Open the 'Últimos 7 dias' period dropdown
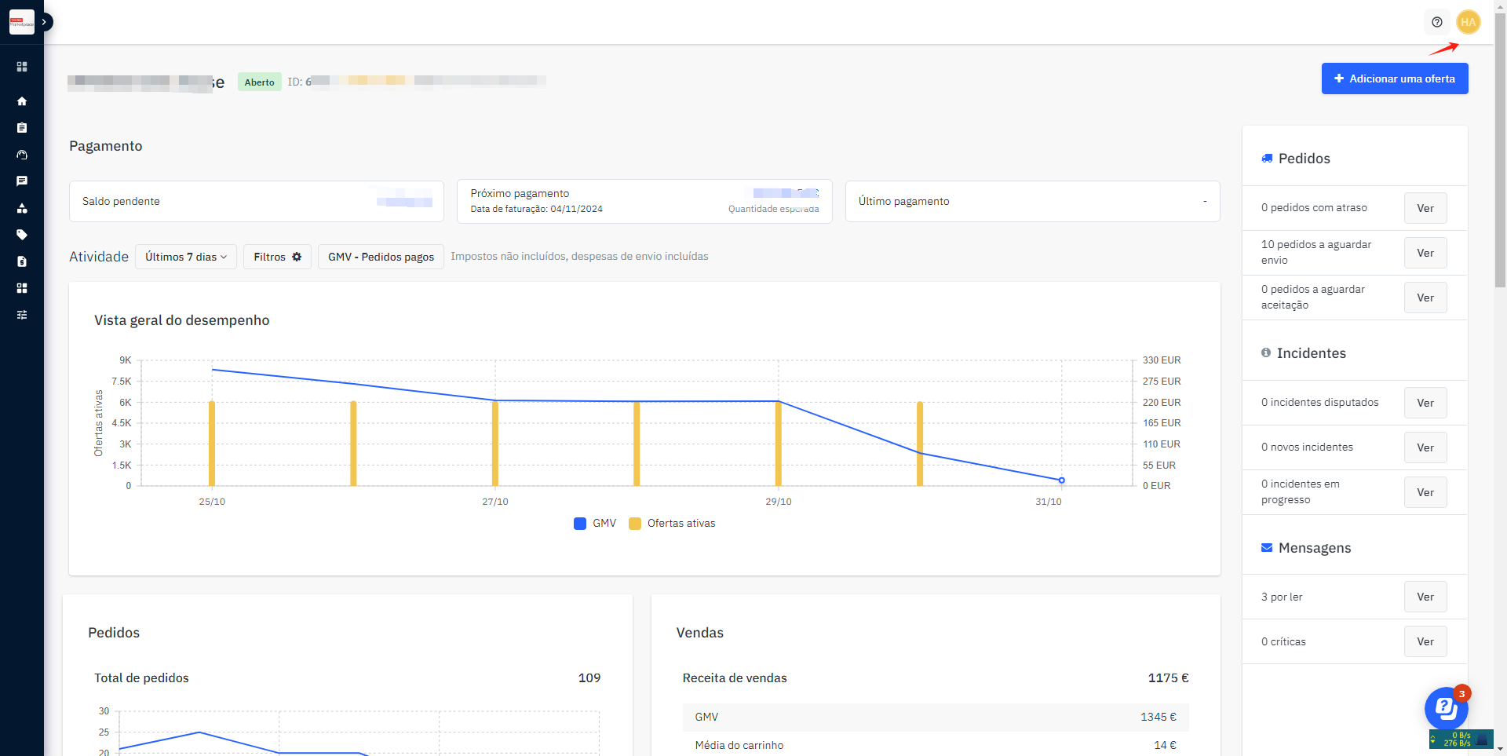 (x=186, y=257)
